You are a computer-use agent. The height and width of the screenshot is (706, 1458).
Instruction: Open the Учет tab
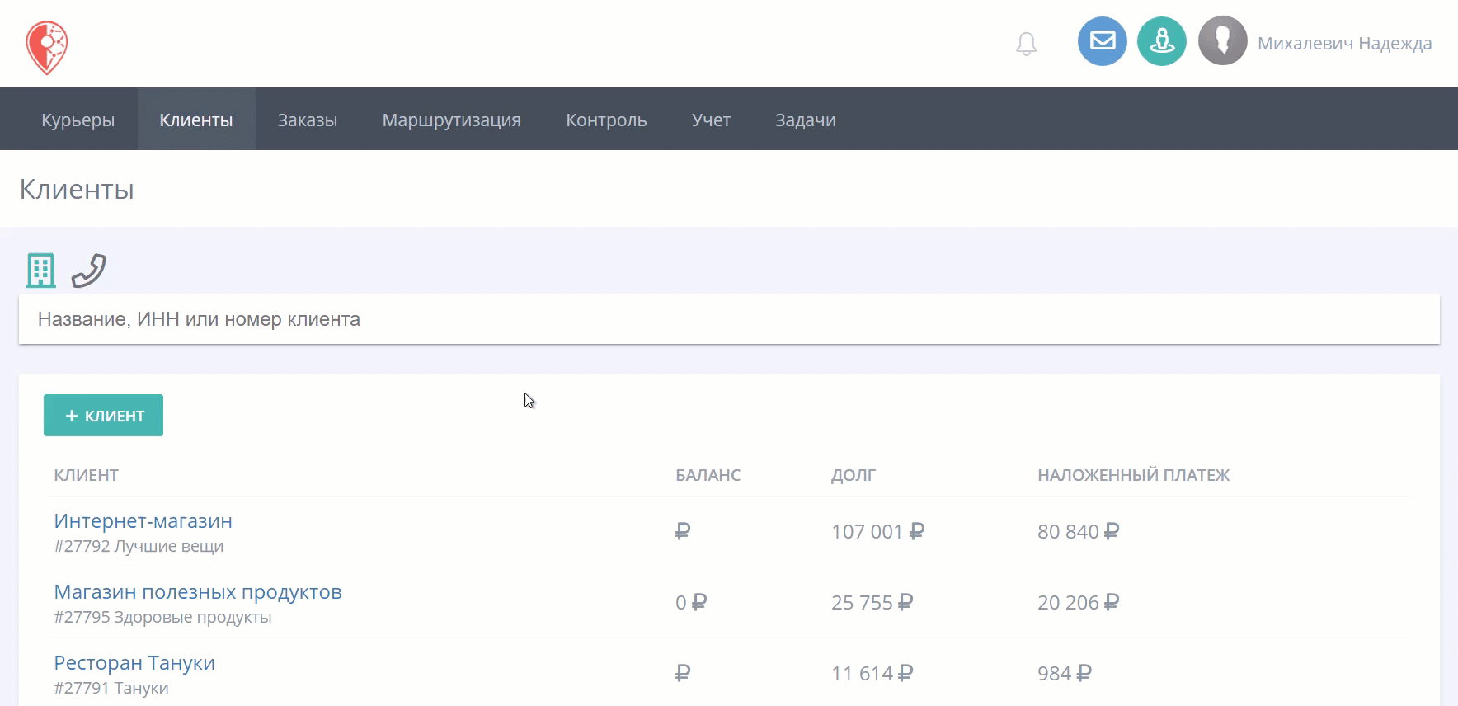click(711, 120)
